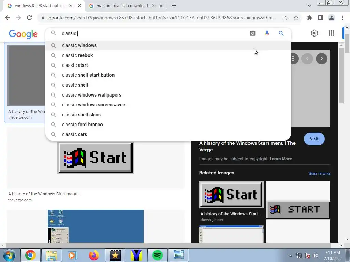Open blue Windows desktop screenshot thumbnail
Image resolution: width=350 pixels, height=262 pixels.
pos(95,226)
